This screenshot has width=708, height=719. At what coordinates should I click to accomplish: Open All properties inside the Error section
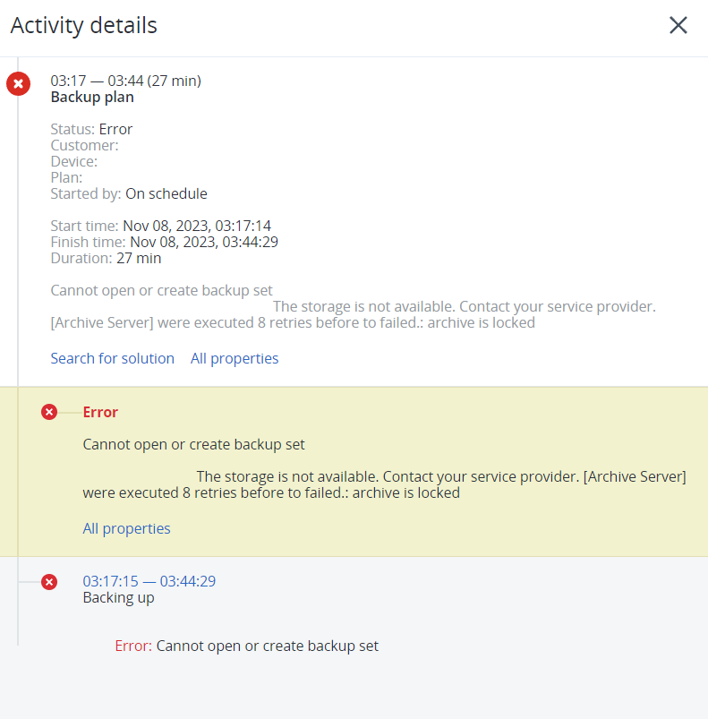126,528
